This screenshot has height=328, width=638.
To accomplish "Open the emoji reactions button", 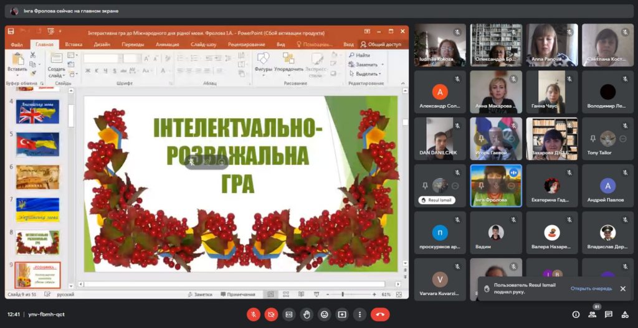I will [324, 314].
